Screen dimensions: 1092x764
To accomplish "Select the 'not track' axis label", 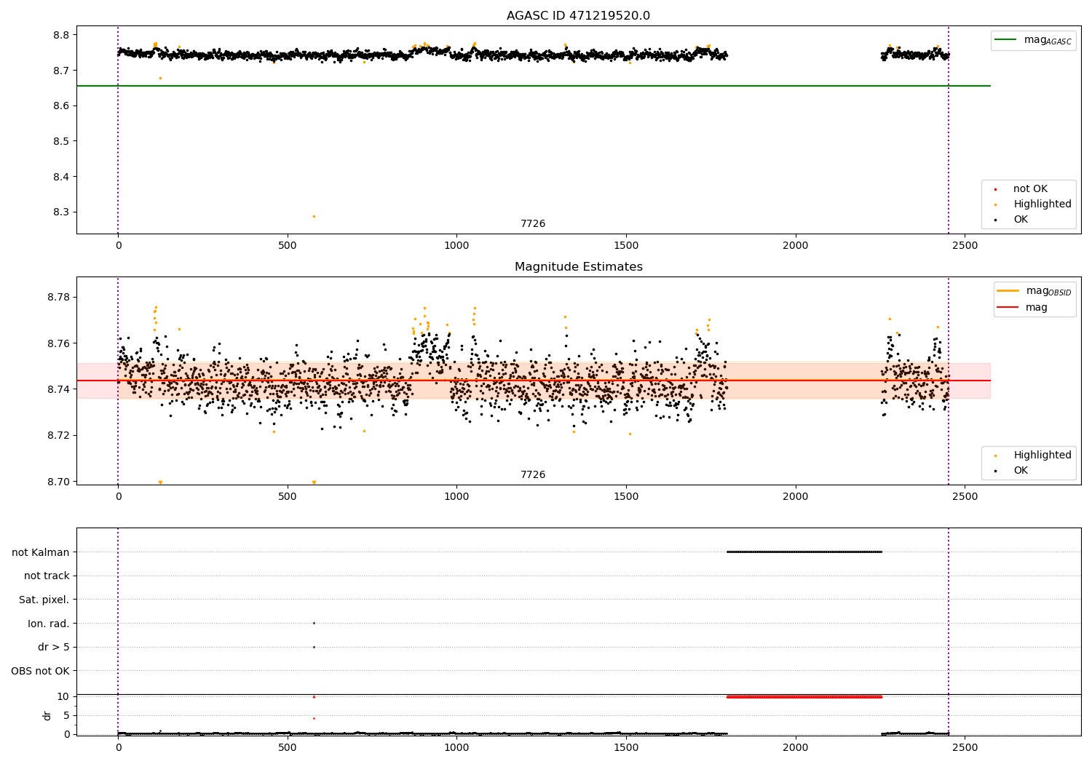I will click(x=47, y=576).
